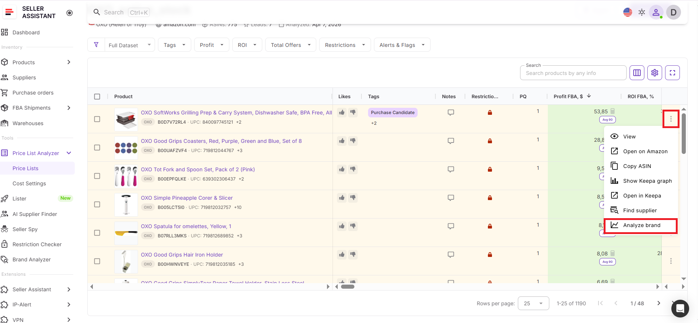
Task: Open the Restrictions filter dropdown
Action: 345,45
